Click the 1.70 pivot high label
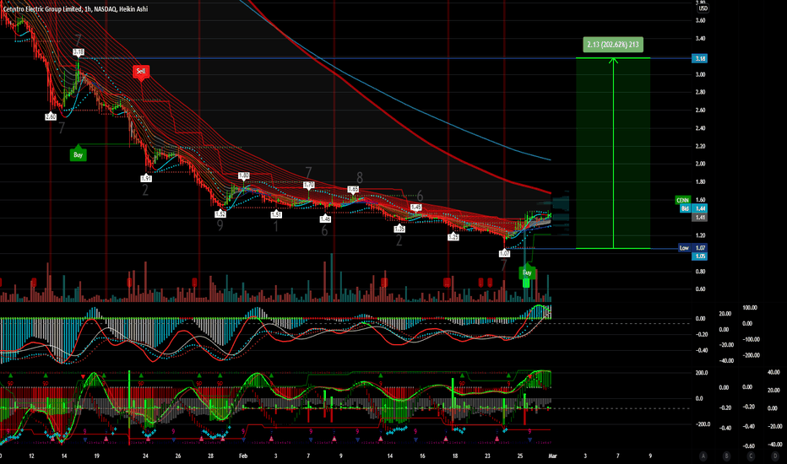This screenshot has height=464, width=787. (309, 185)
